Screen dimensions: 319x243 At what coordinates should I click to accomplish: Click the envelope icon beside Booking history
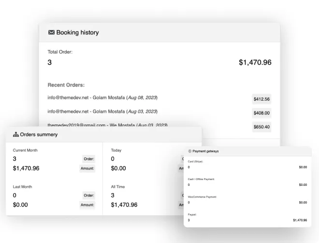click(51, 32)
